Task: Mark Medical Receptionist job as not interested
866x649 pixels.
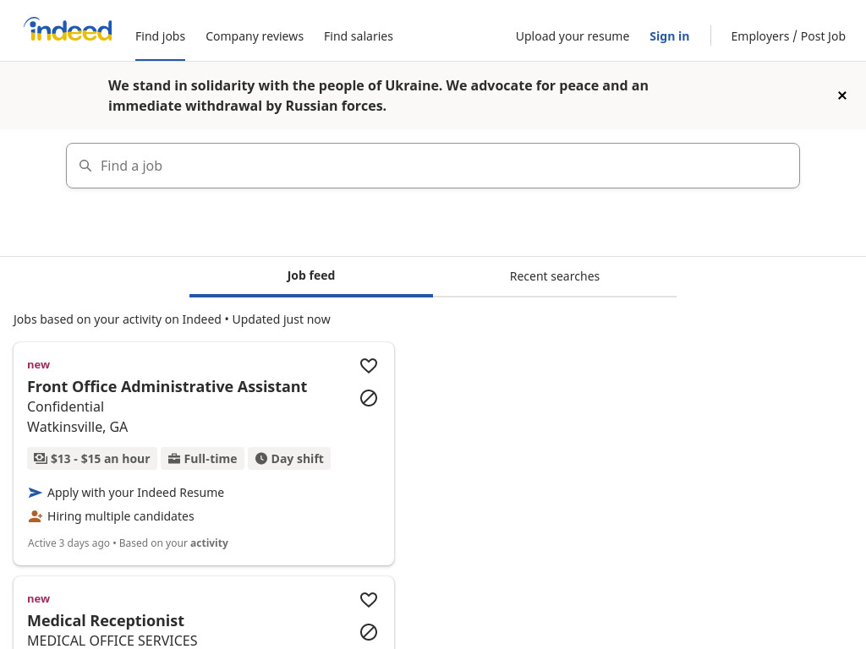Action: point(369,632)
